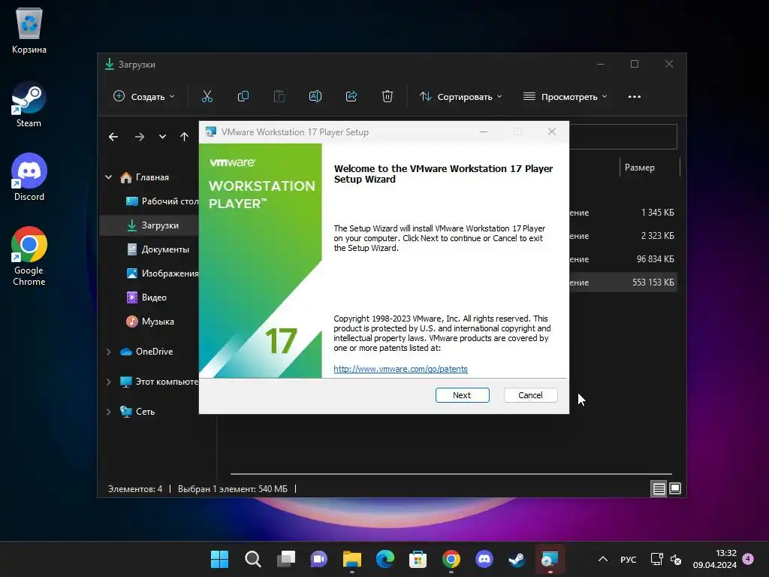Click the Explorer search box
Viewport: 769px width, 577px height.
pos(623,137)
